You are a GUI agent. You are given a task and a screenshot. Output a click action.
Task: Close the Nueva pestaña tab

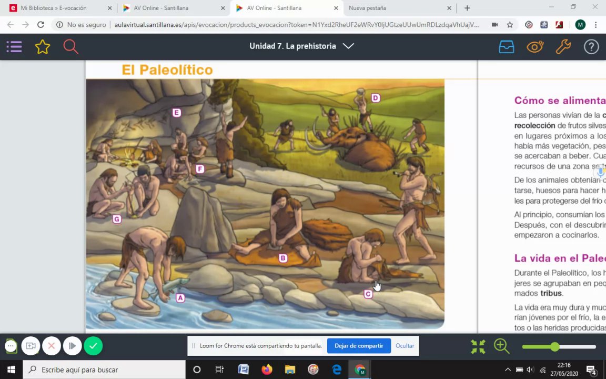(449, 8)
